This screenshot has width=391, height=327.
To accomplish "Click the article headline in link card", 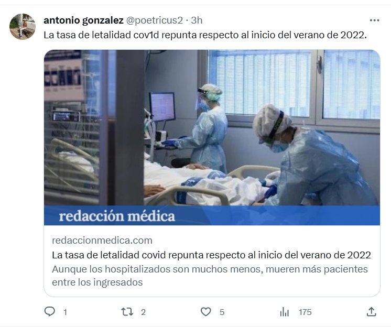I will point(211,255).
